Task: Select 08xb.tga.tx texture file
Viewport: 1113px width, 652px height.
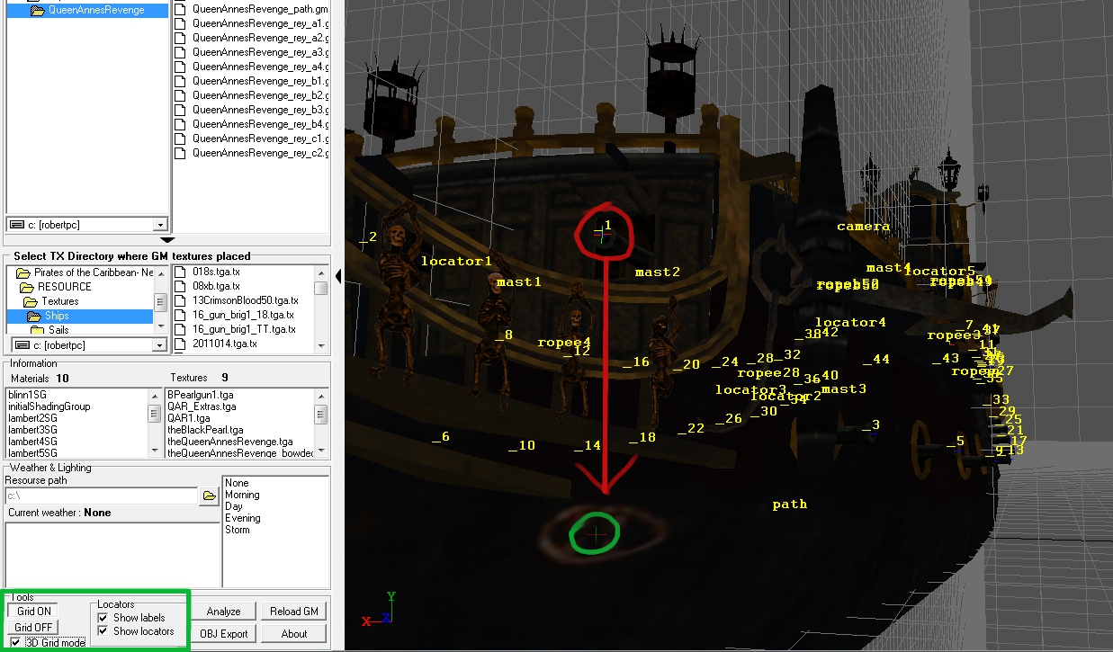Action: pyautogui.click(x=216, y=286)
